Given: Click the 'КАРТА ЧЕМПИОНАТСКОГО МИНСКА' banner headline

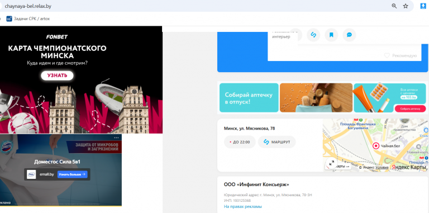Looking at the screenshot, I should tap(57, 52).
